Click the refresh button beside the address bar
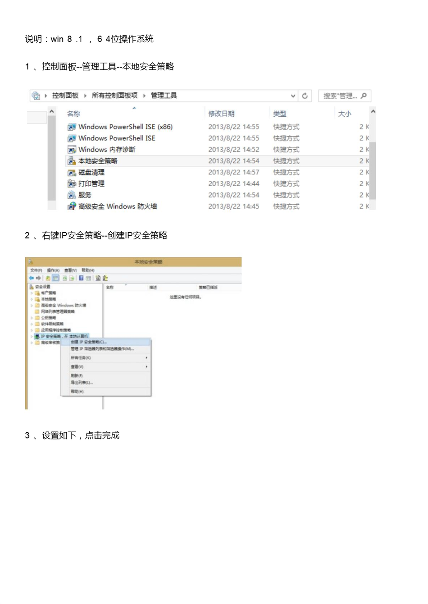The height and width of the screenshot is (604, 428). coord(305,96)
